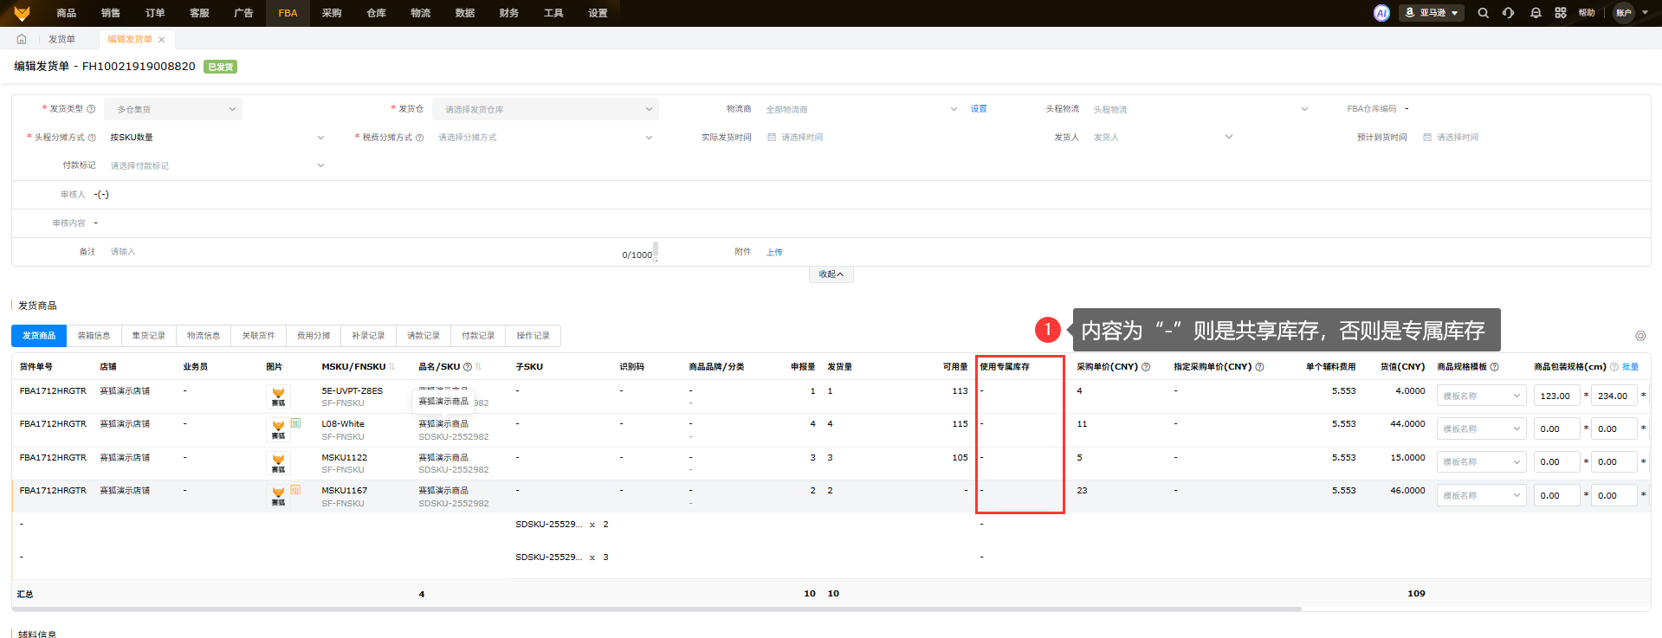The width and height of the screenshot is (1662, 638).
Task: Open the customer service headset icon
Action: (1509, 13)
